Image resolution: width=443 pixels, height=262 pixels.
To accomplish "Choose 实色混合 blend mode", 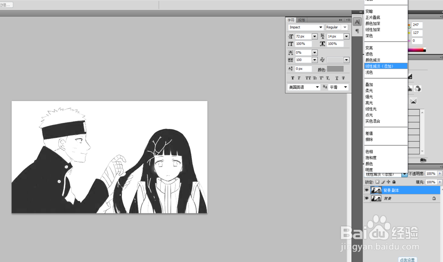I will click(x=373, y=121).
